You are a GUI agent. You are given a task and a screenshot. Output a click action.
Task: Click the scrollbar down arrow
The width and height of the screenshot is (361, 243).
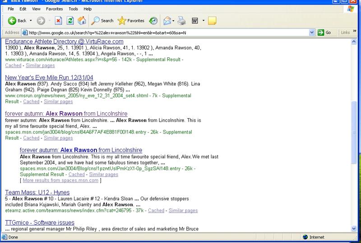pyautogui.click(x=354, y=229)
